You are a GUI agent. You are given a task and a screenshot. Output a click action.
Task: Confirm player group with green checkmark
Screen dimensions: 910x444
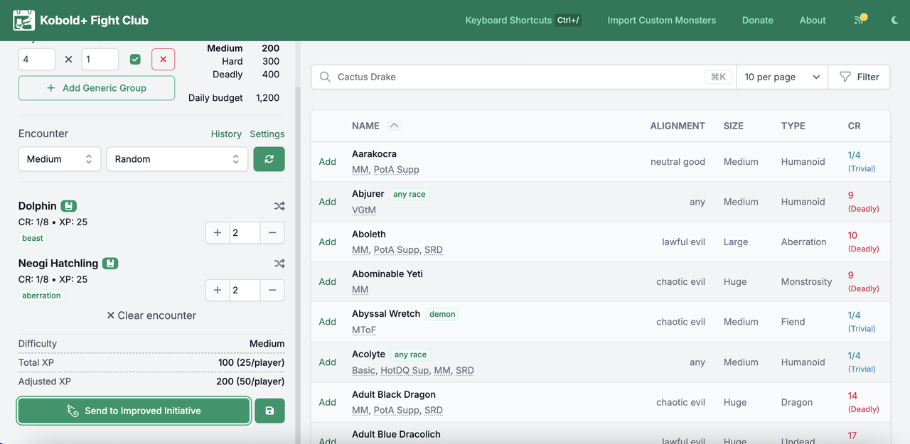point(135,60)
